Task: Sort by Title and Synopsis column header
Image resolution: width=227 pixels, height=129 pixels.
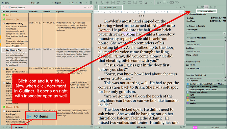Action: [14, 11]
